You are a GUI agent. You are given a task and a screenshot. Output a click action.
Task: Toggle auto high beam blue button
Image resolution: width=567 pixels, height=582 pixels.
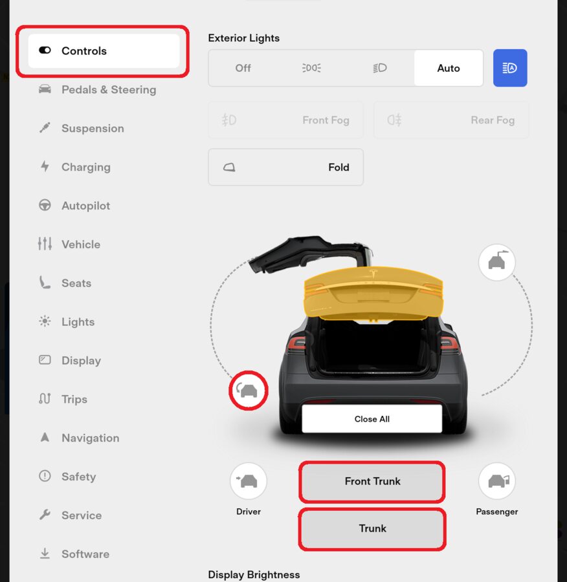[510, 68]
